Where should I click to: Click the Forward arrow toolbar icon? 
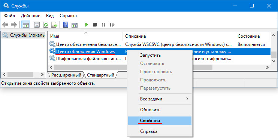tap(13, 25)
